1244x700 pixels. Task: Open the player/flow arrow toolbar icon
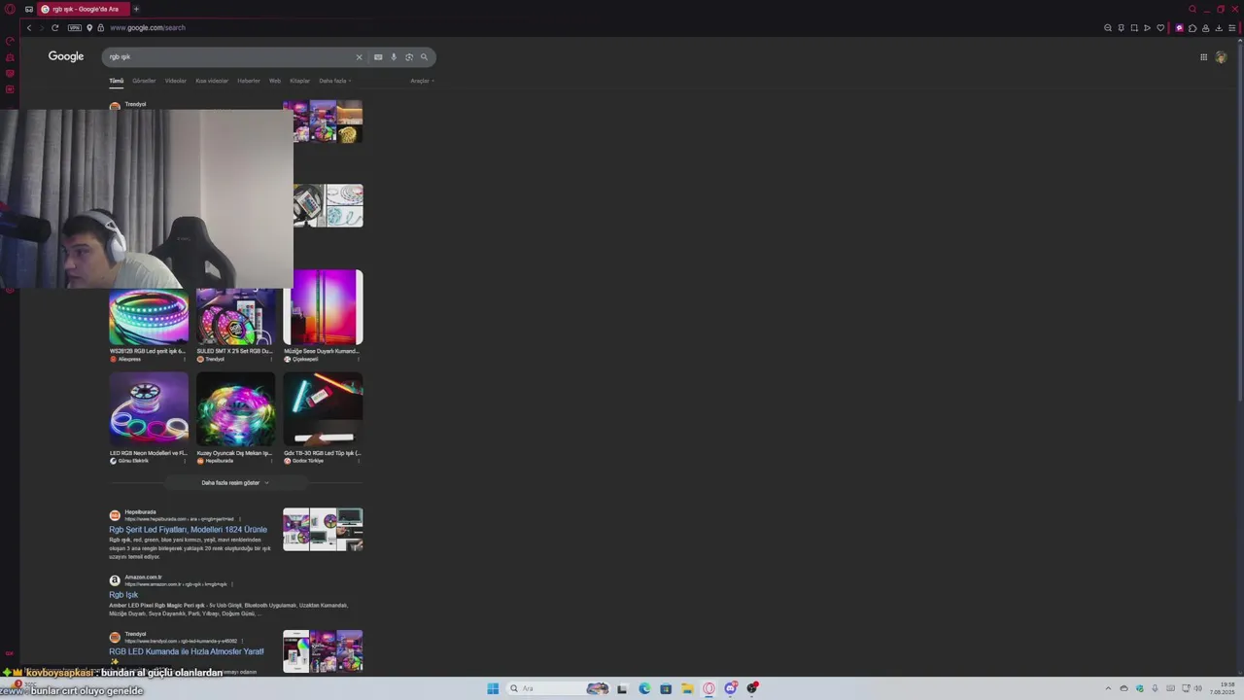1147,28
